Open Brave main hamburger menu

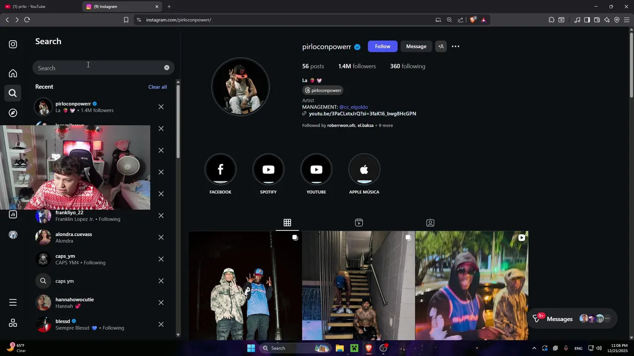[x=627, y=20]
